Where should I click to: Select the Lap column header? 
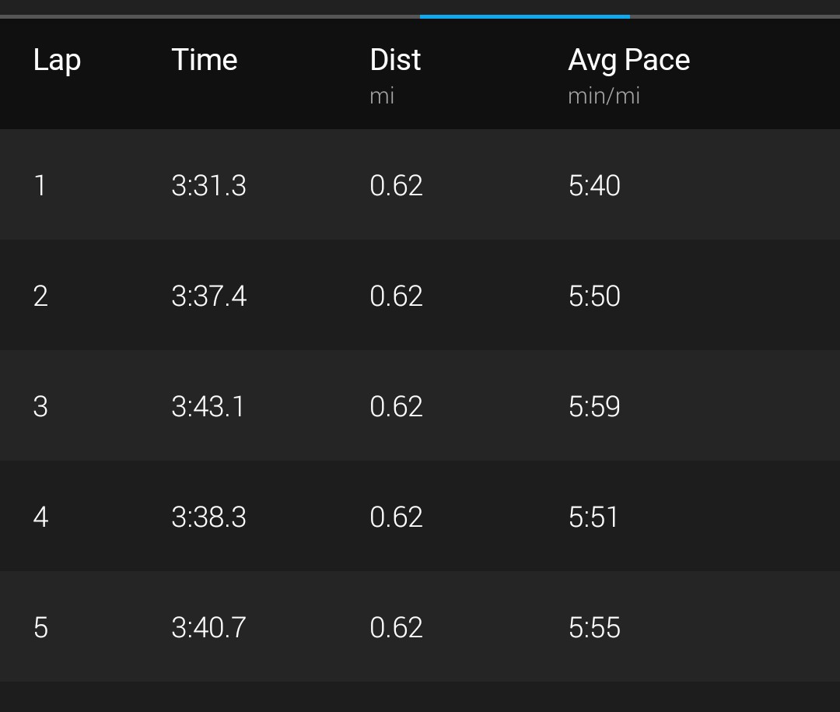pos(57,61)
